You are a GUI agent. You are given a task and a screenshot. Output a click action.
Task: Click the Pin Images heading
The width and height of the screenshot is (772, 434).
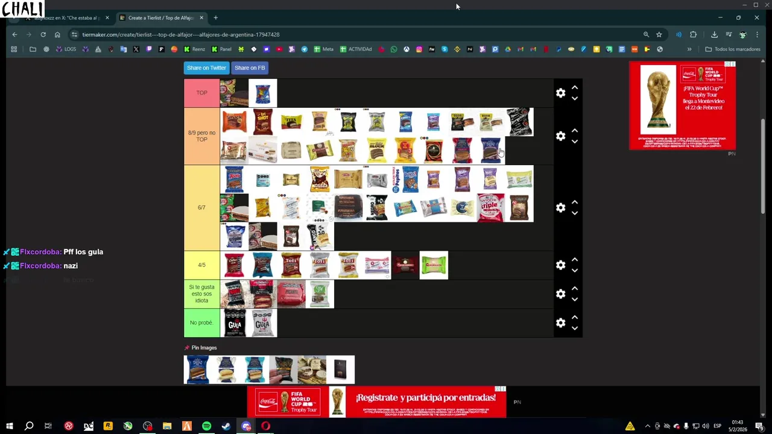point(204,348)
